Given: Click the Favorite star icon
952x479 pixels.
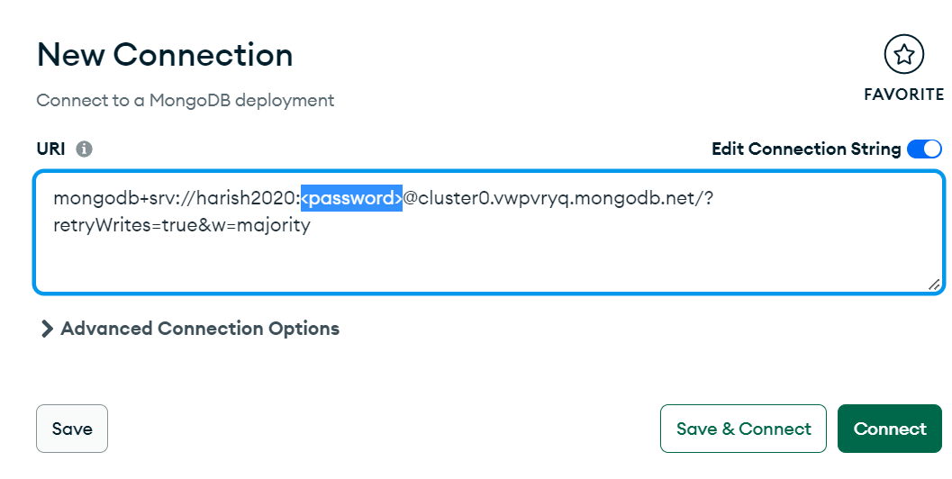Looking at the screenshot, I should tap(903, 56).
